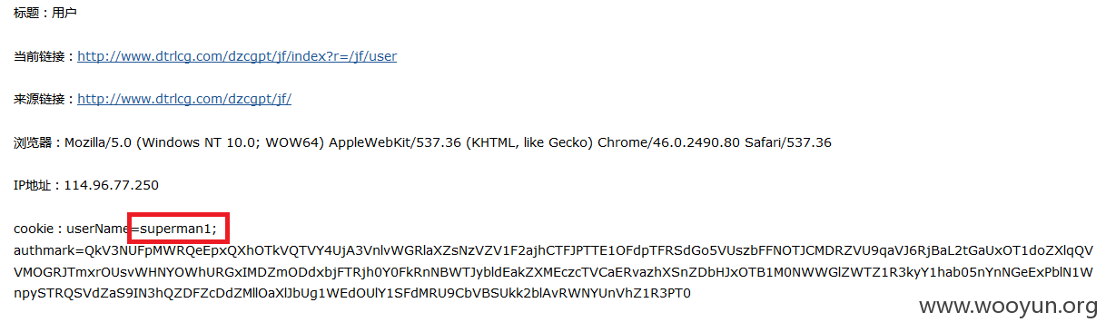The width and height of the screenshot is (1106, 332).
Task: Click the Windows NT 10.0; WOW64 text
Action: [x=232, y=142]
